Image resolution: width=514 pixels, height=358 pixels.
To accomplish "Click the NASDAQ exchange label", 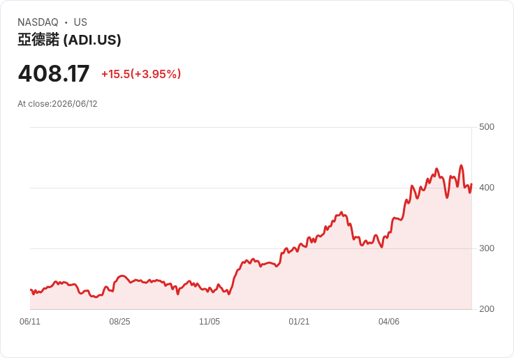I will click(x=38, y=22).
